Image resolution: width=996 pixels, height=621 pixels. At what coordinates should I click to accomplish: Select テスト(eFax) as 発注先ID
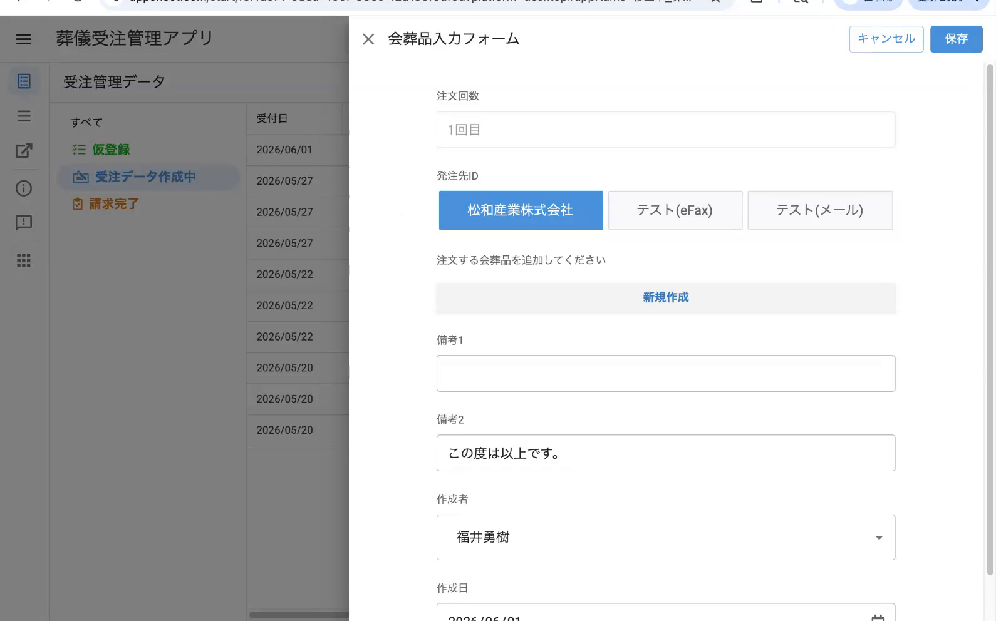pos(675,210)
